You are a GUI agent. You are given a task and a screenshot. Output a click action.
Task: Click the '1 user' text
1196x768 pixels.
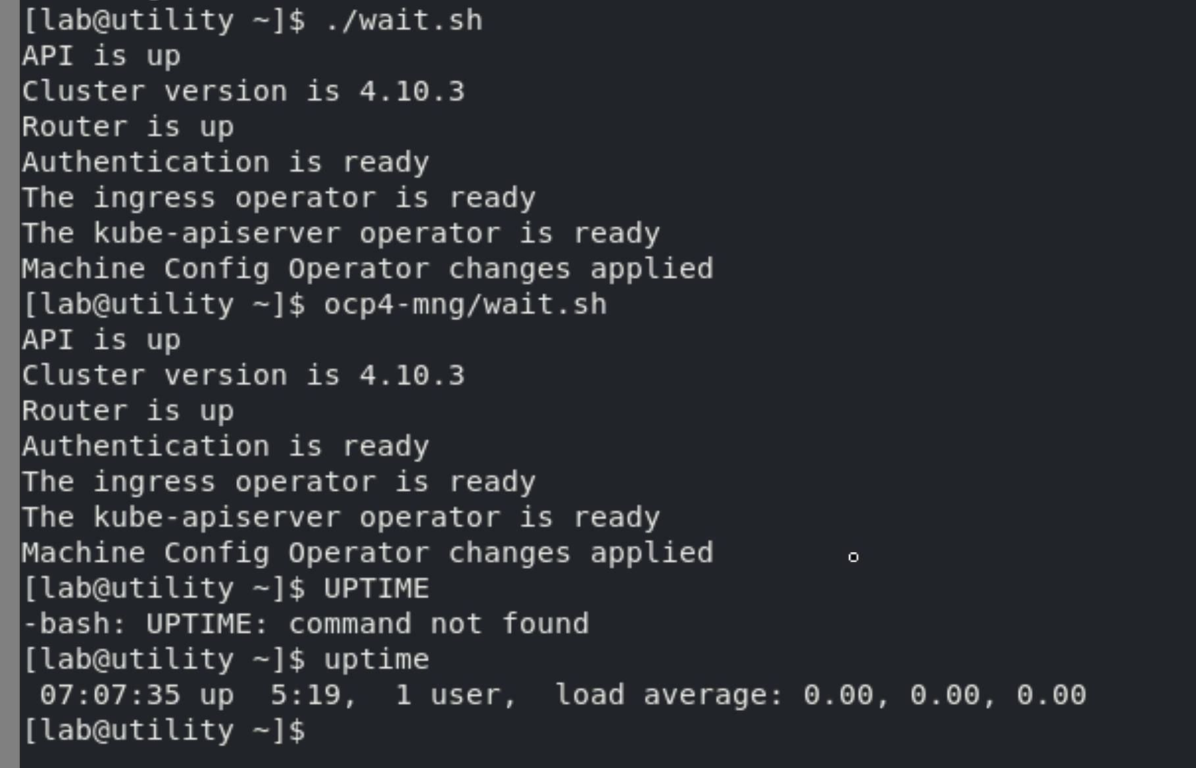(455, 695)
